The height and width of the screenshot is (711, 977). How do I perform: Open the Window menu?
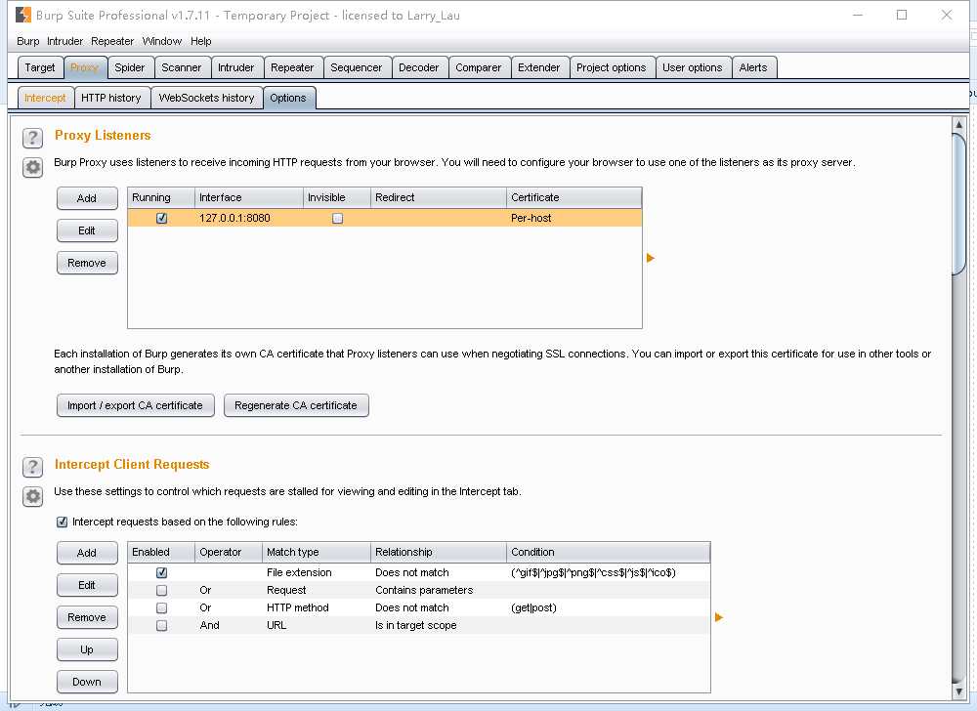(162, 41)
